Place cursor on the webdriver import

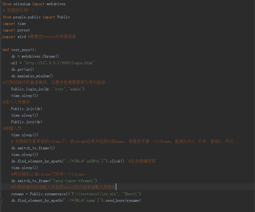56,4
